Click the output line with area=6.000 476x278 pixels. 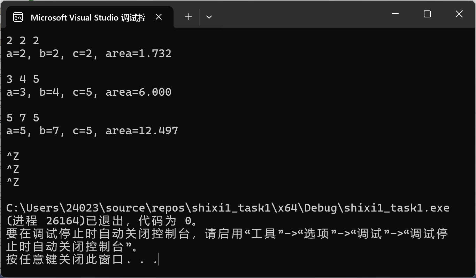point(89,92)
